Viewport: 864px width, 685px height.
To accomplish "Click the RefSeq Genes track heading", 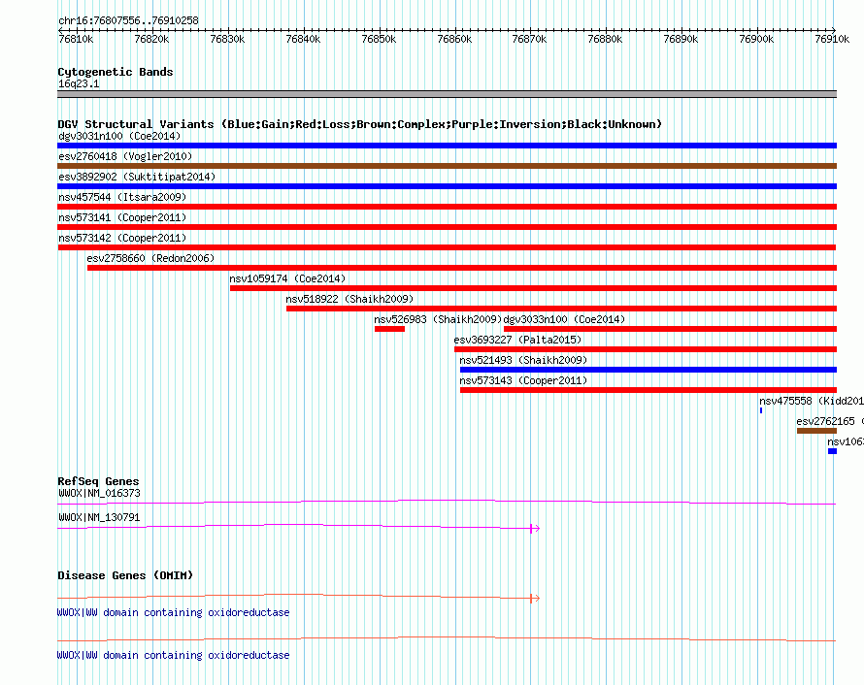I will (x=98, y=481).
